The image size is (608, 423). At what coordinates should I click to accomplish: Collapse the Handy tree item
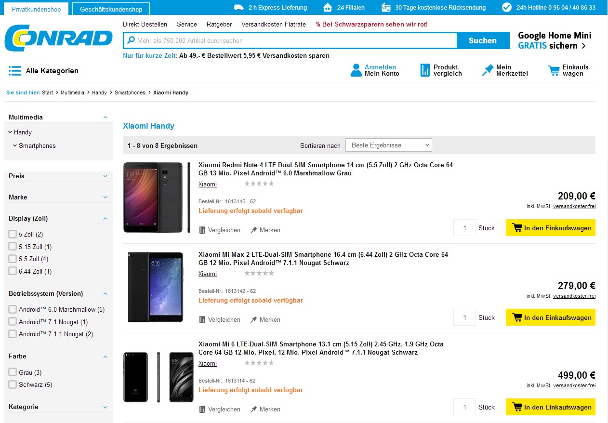click(x=10, y=132)
